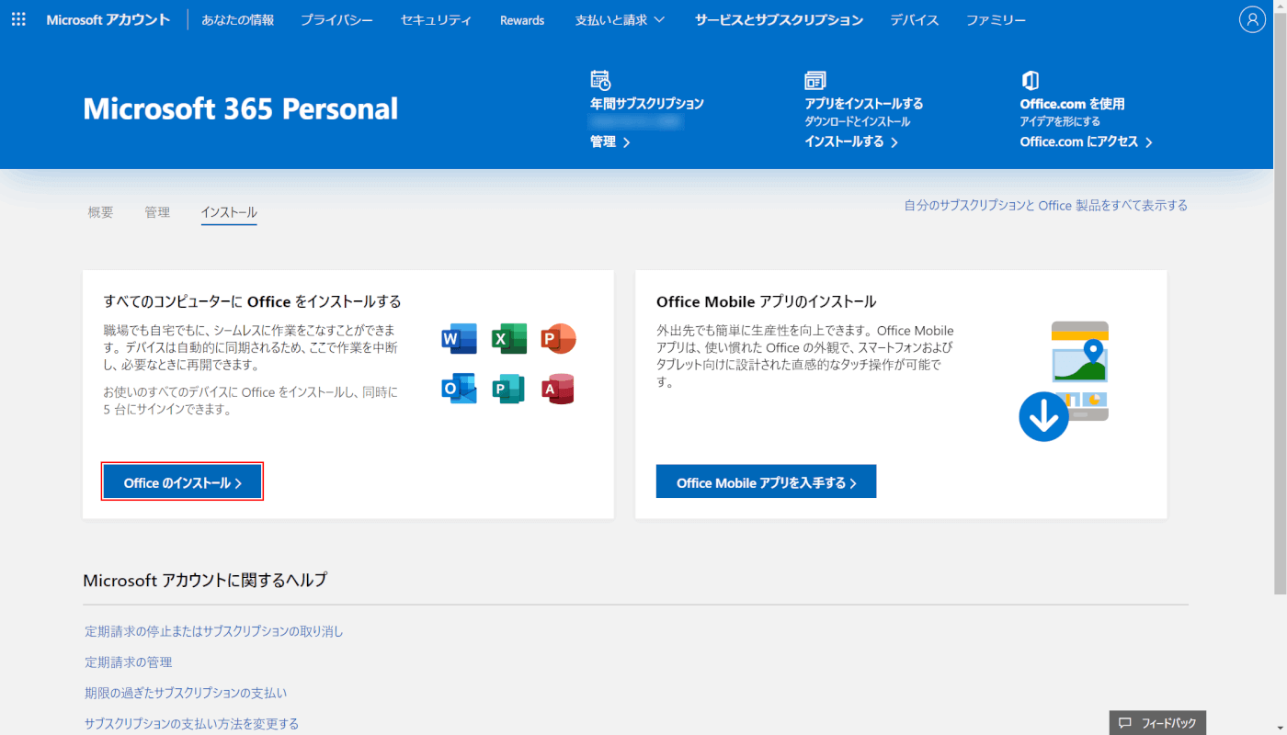
Task: Open the フィードバック button
Action: 1157,723
